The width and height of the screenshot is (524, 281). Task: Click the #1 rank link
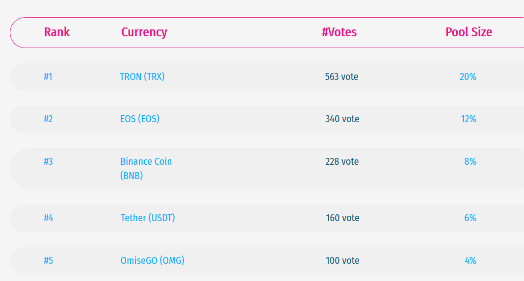[x=48, y=77]
